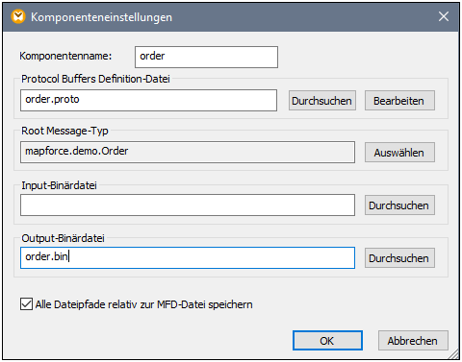Screen dimensions: 462x362
Task: Click the order.proto definition file field
Action: pyautogui.click(x=148, y=101)
